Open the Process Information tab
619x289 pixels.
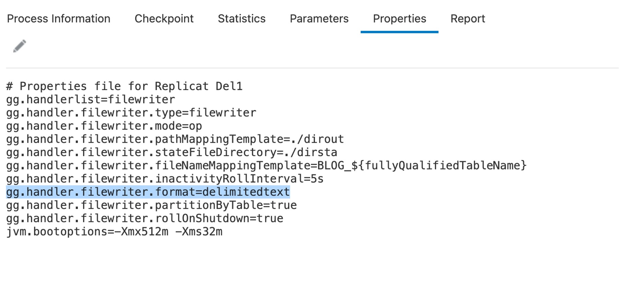click(59, 18)
